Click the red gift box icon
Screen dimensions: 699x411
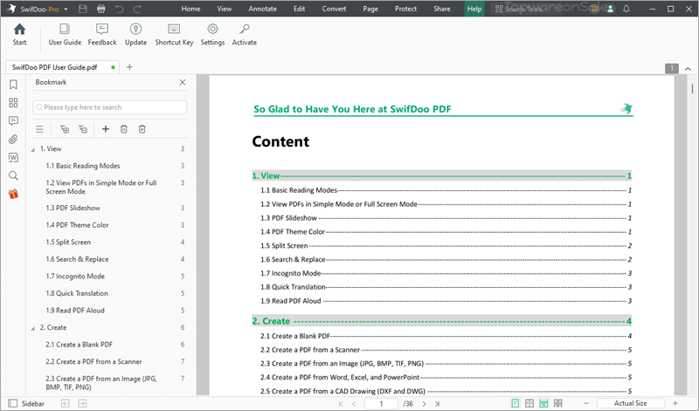(x=13, y=194)
